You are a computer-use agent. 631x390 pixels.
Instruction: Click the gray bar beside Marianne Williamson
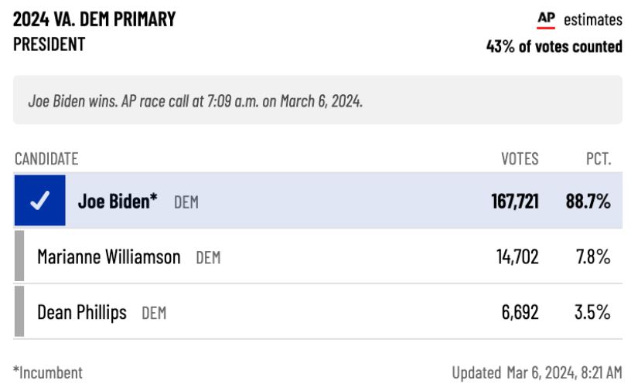point(19,256)
